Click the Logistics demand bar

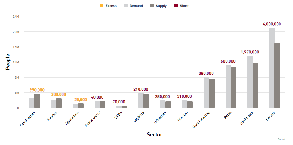click(141, 100)
